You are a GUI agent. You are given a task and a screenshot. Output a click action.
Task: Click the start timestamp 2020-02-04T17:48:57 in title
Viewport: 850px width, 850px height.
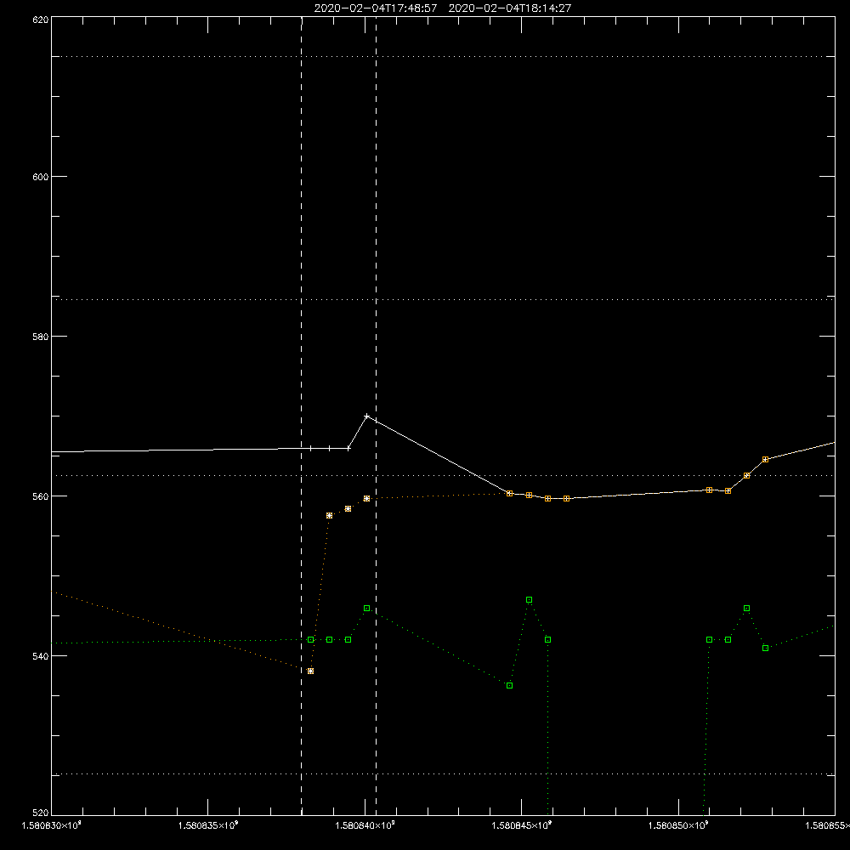[376, 8]
